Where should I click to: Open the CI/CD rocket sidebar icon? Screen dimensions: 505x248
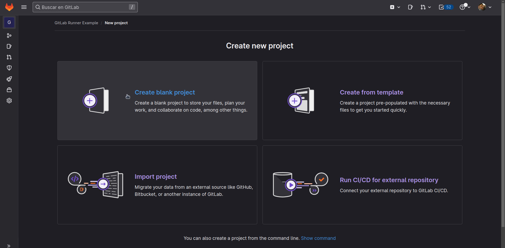tap(9, 79)
